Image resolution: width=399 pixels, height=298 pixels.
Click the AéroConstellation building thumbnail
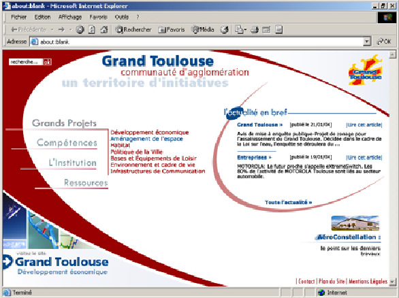pos(355,223)
